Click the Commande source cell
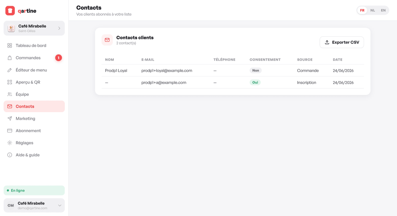The image size is (397, 216). click(x=308, y=71)
